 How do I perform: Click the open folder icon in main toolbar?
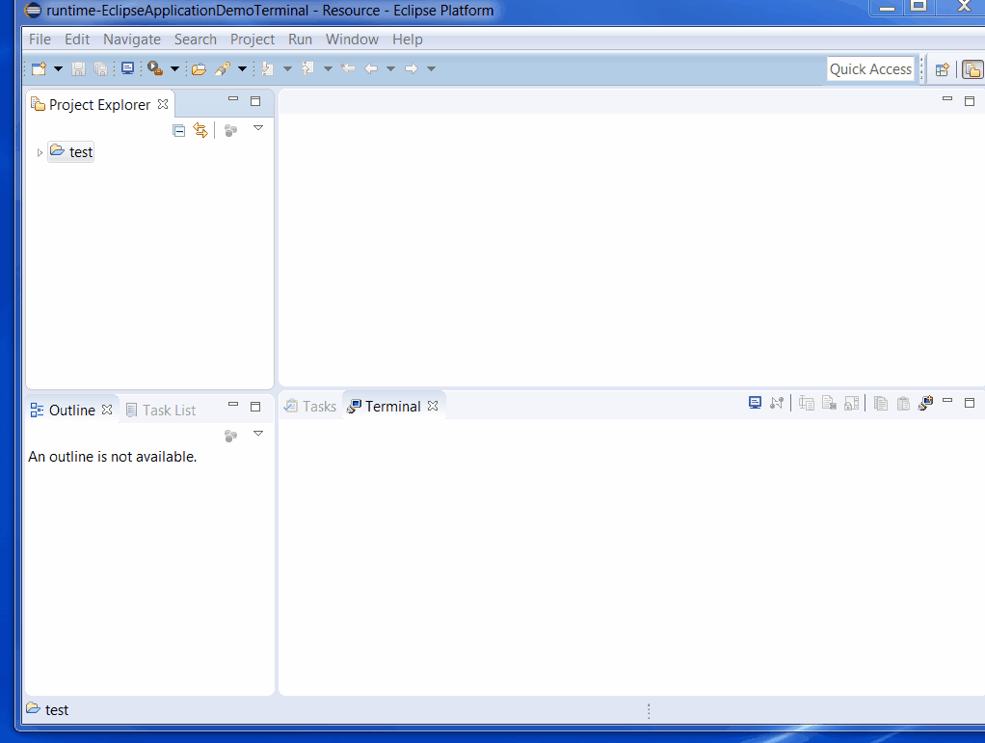click(x=200, y=69)
